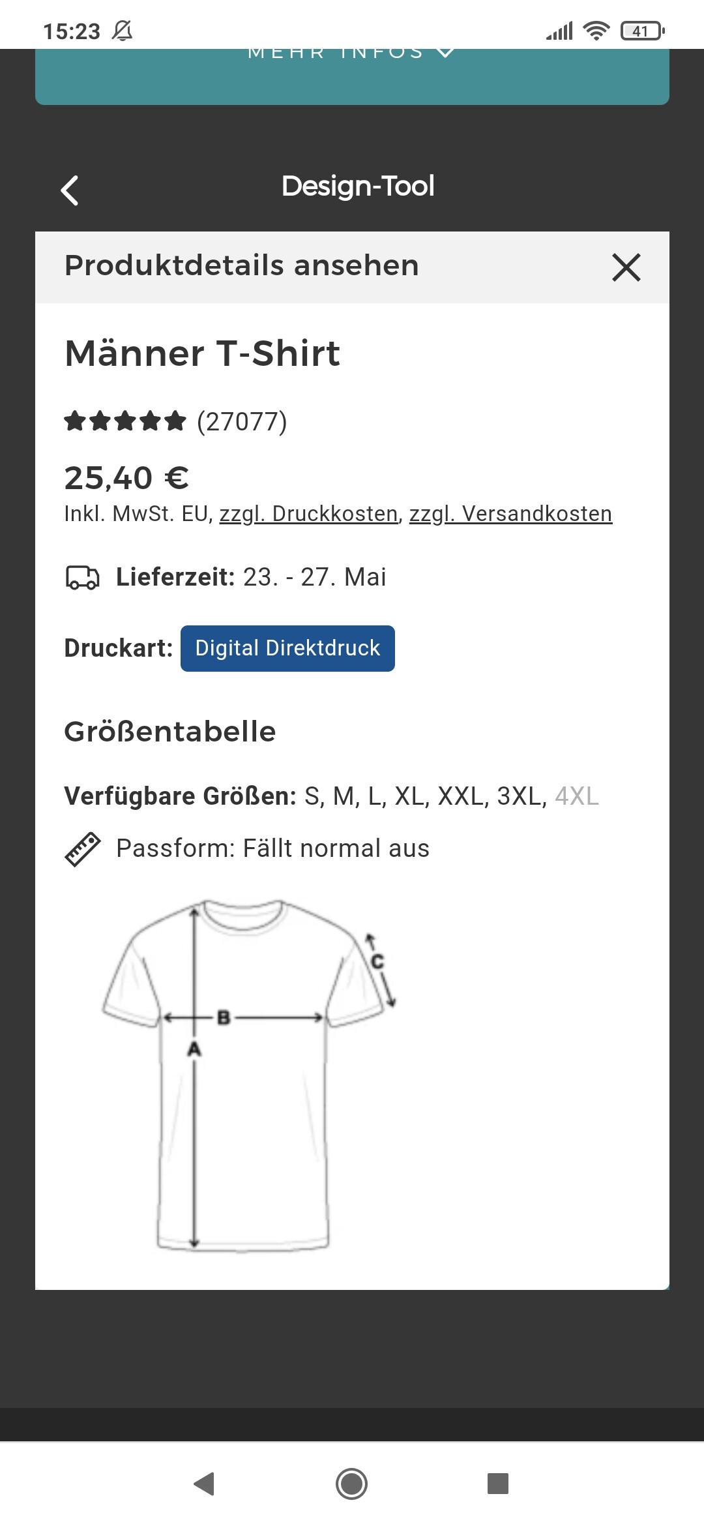Tap the ruler icon next to Passform
This screenshot has height=1526, width=704.
83,849
